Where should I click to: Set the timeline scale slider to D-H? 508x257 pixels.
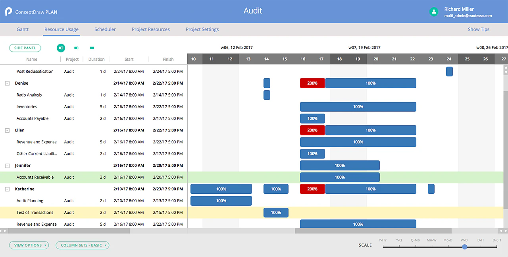pyautogui.click(x=481, y=247)
